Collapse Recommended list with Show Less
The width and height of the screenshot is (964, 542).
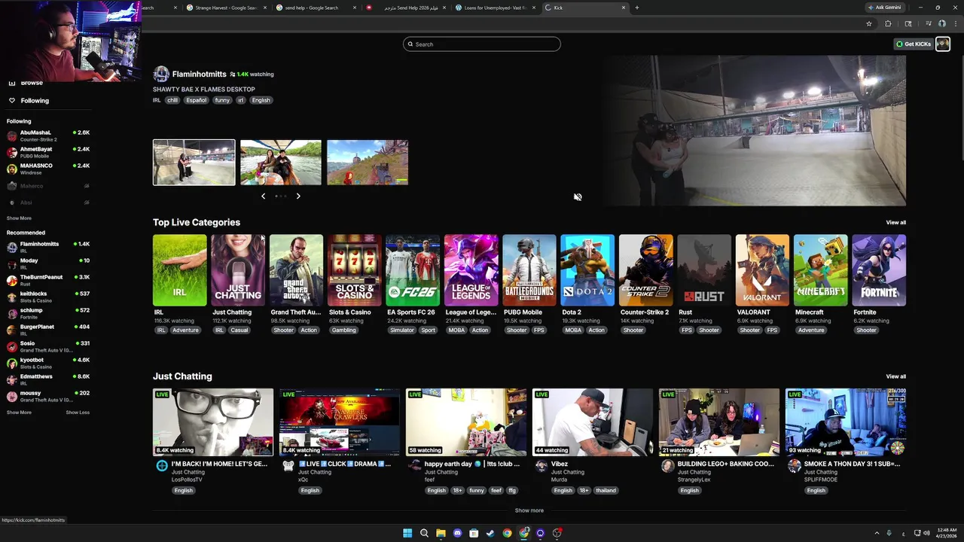[x=78, y=413]
